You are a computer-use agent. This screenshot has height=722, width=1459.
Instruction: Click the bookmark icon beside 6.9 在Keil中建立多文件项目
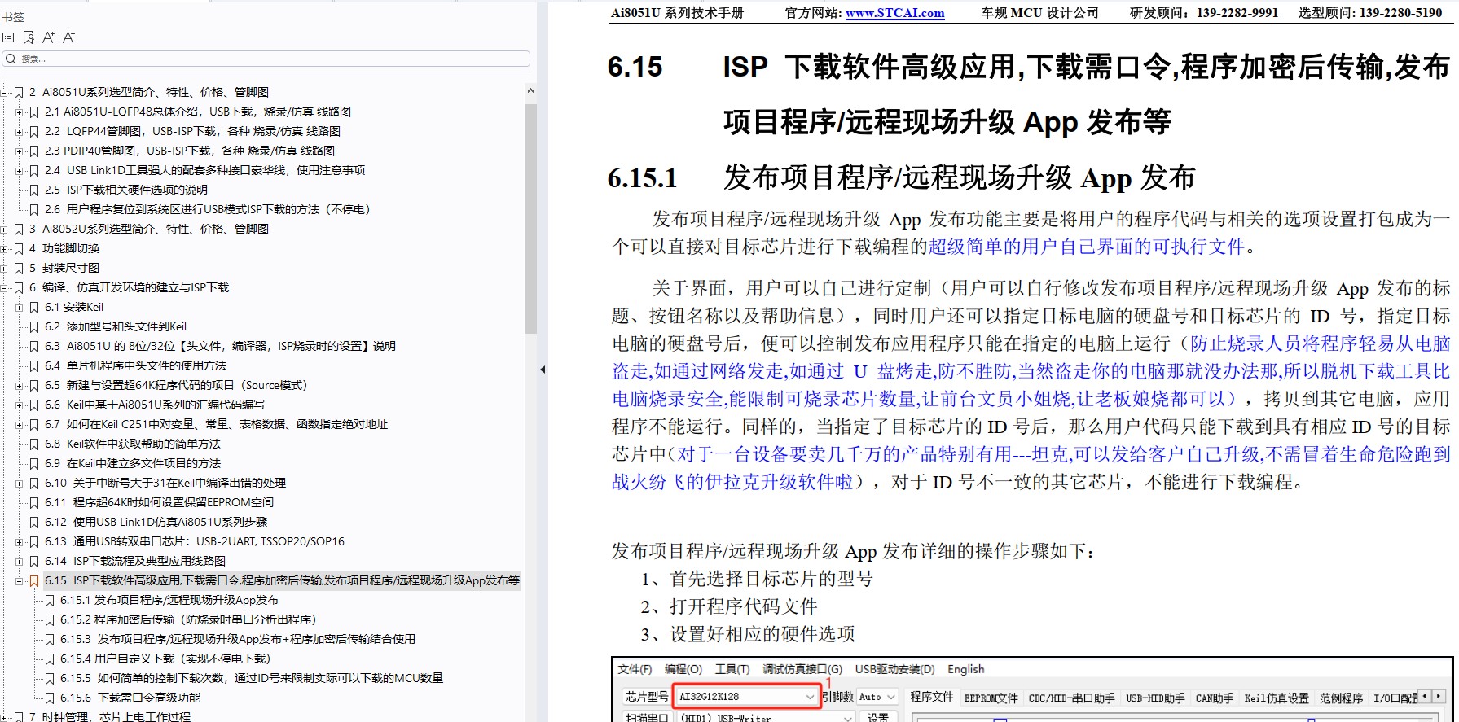[34, 463]
